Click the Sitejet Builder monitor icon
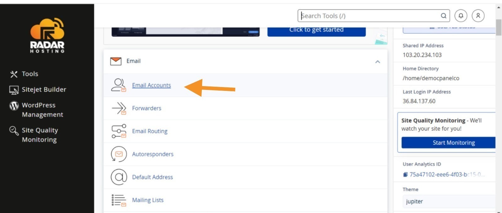 (14, 90)
